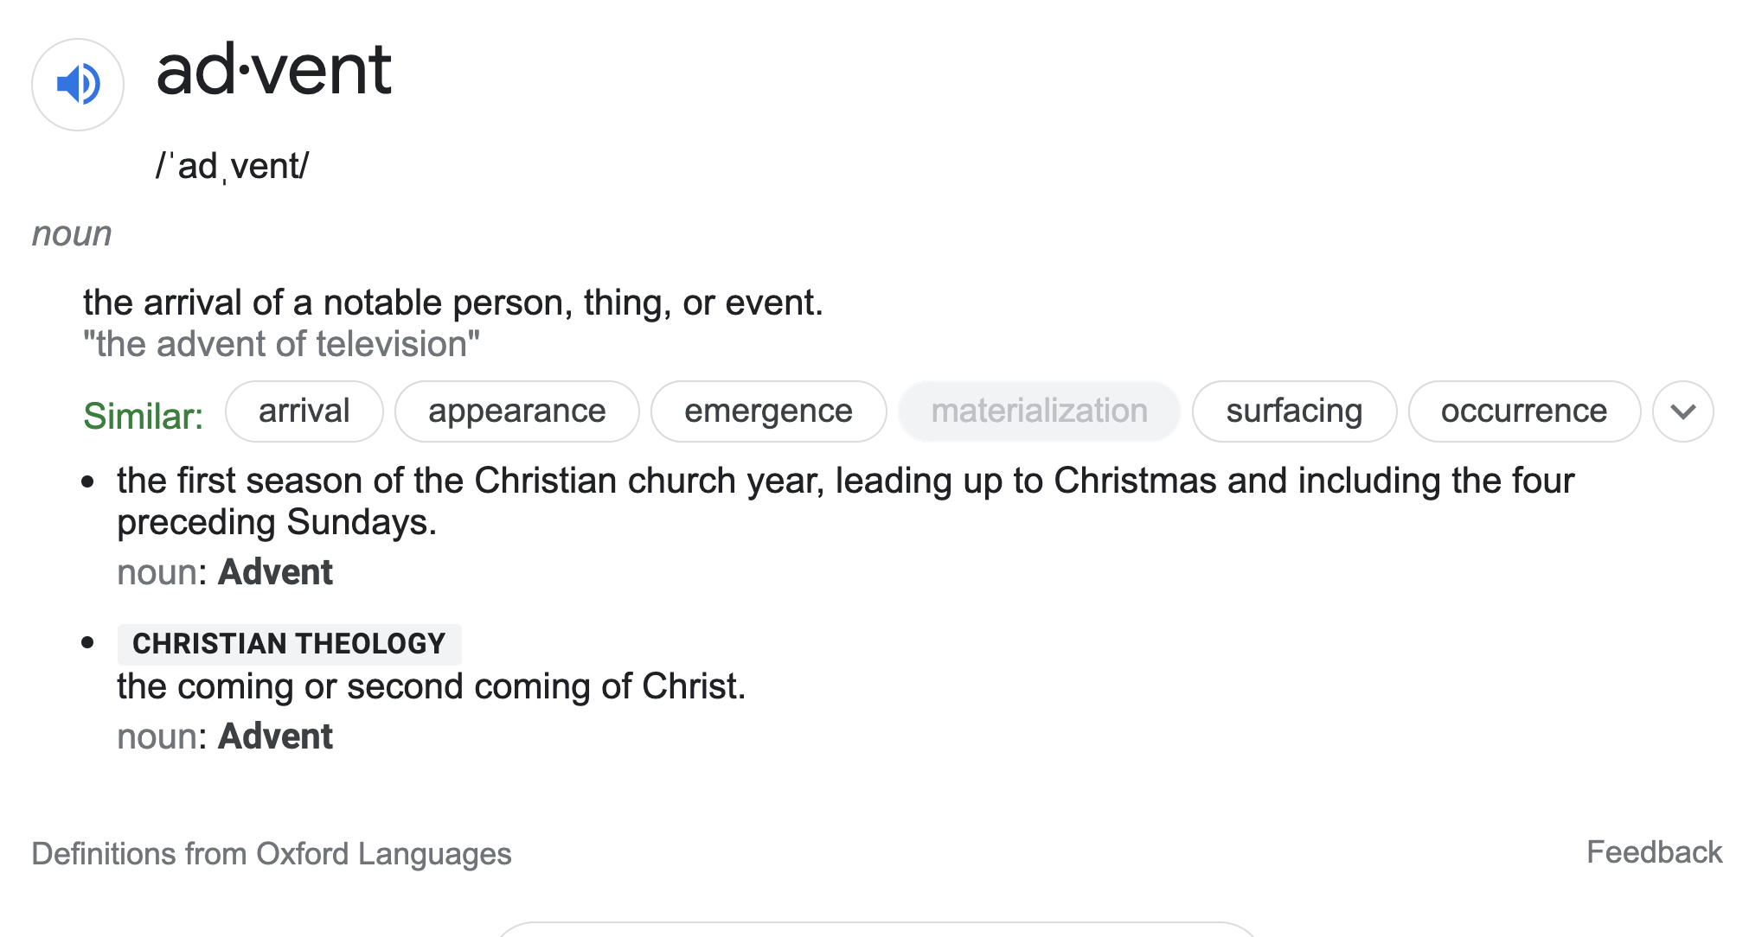Click the definition about a notable person's arrival
Screen dimensions: 1749x937
452,303
